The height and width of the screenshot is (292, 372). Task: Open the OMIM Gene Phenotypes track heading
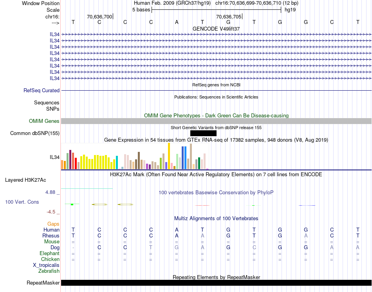[216, 115]
